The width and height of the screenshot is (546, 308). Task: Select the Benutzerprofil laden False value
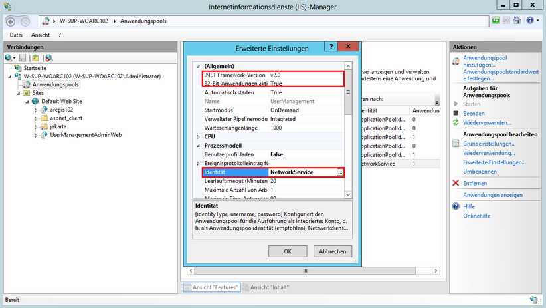click(276, 154)
